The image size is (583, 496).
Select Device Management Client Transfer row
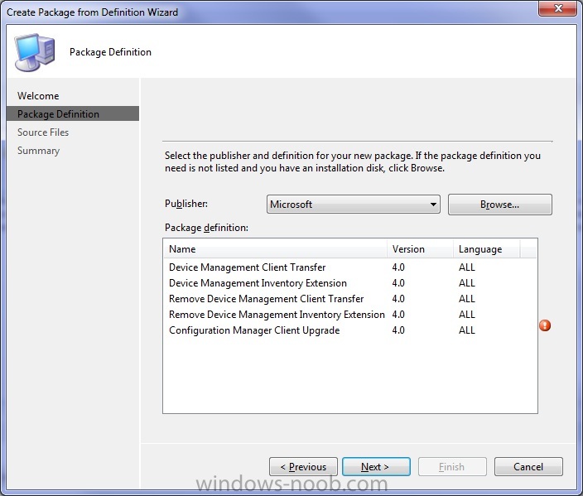349,267
